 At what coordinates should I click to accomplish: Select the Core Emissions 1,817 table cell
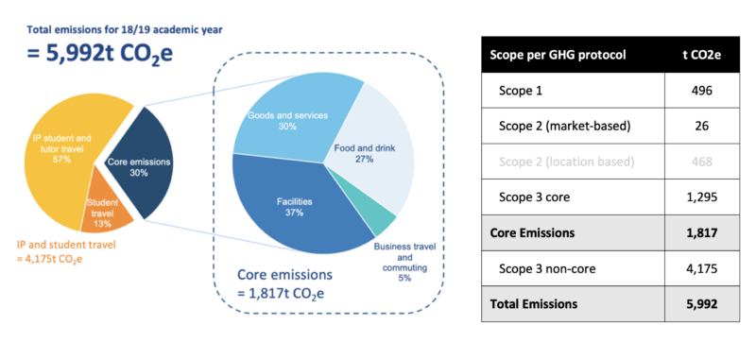coord(702,232)
